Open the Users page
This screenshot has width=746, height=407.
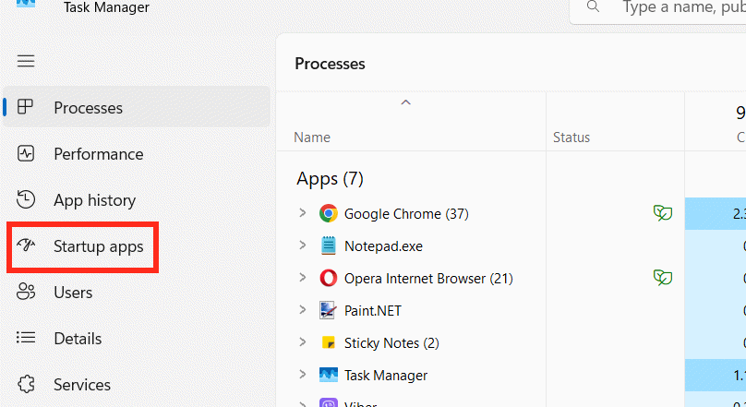pos(137,292)
